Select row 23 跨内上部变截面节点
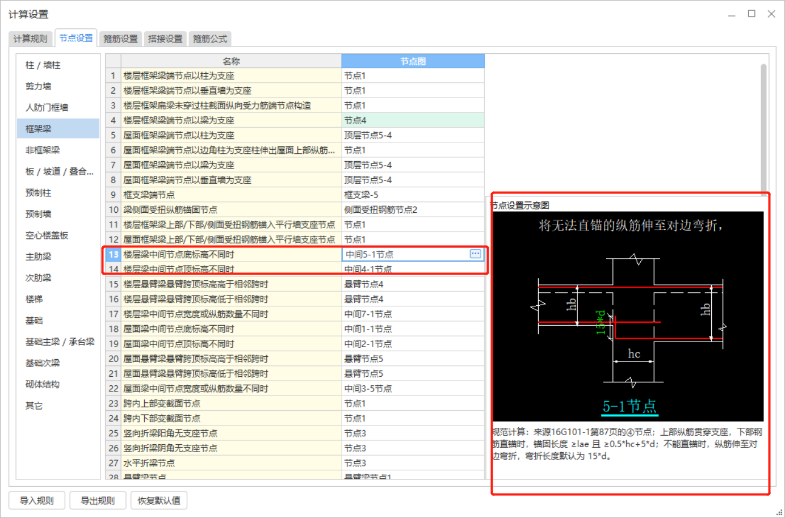785x518 pixels. point(231,403)
